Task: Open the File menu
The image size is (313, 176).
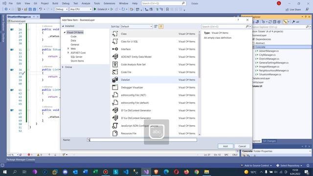Action: tap(11, 3)
